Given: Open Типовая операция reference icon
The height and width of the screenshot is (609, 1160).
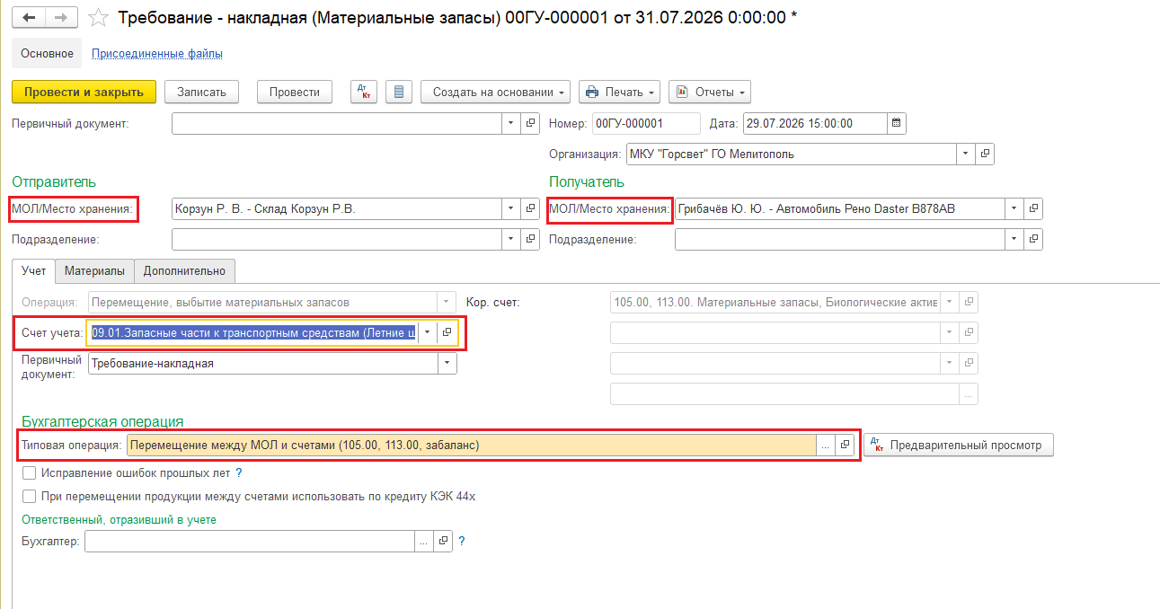Looking at the screenshot, I should click(x=845, y=445).
